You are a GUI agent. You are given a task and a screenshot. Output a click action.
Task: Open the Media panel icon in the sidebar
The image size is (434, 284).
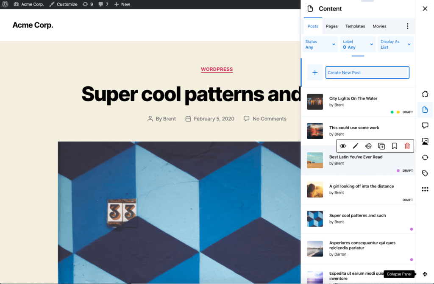425,141
